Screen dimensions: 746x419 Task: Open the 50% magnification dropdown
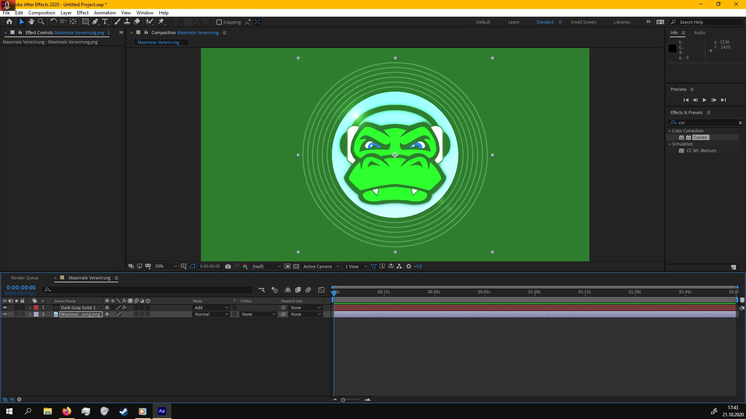tap(166, 267)
